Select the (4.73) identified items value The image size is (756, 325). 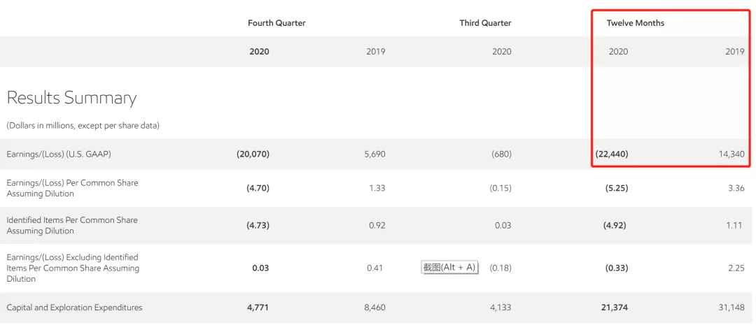tap(258, 225)
